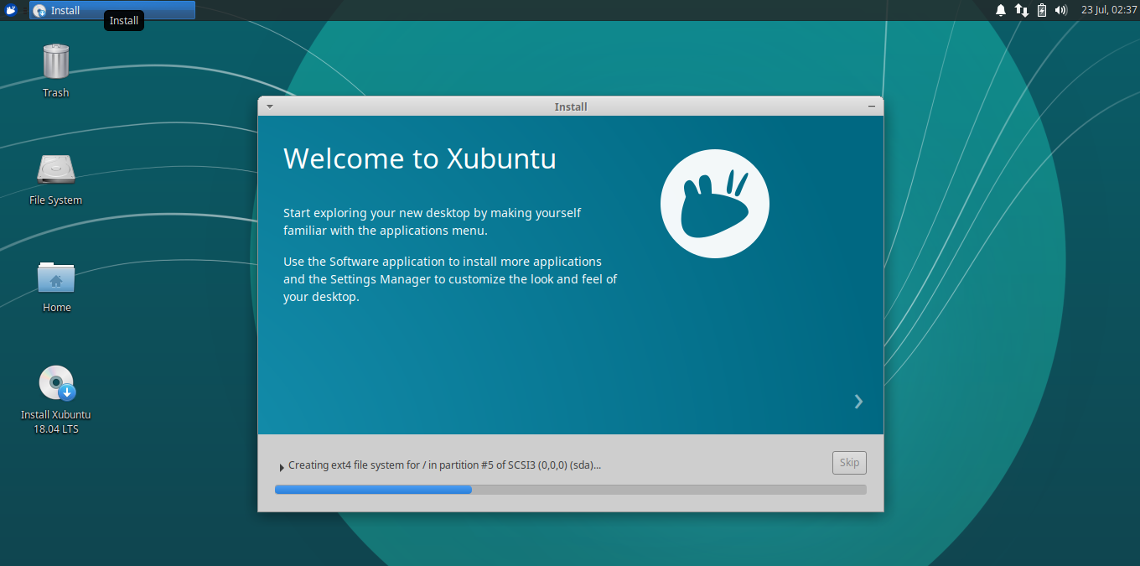Click the Xubuntu mouse logo in slideshow
Image resolution: width=1140 pixels, height=566 pixels.
click(715, 204)
